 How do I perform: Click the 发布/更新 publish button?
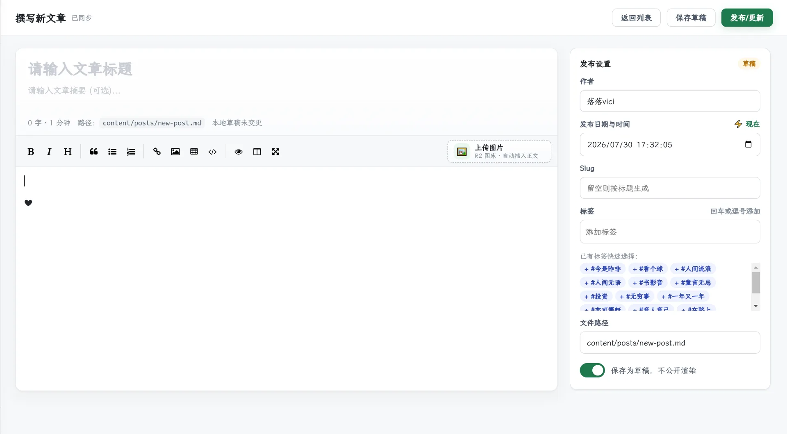(x=747, y=18)
